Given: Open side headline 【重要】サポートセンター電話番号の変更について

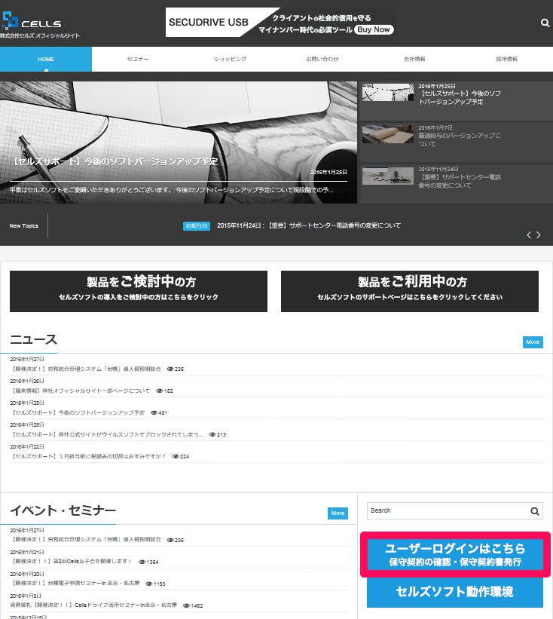Looking at the screenshot, I should [x=459, y=181].
